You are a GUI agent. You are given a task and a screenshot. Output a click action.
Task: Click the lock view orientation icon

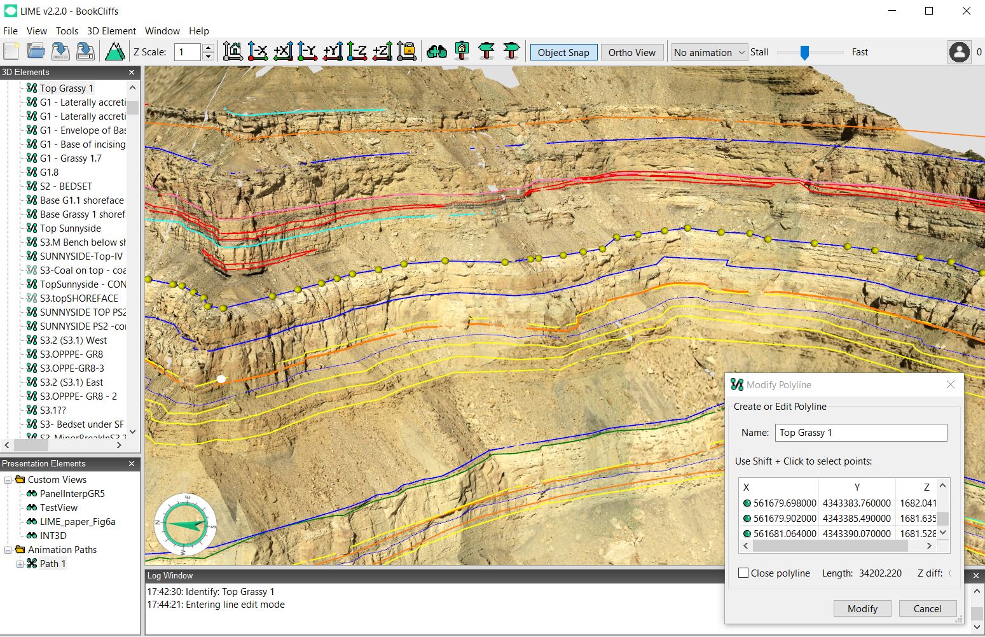[408, 52]
